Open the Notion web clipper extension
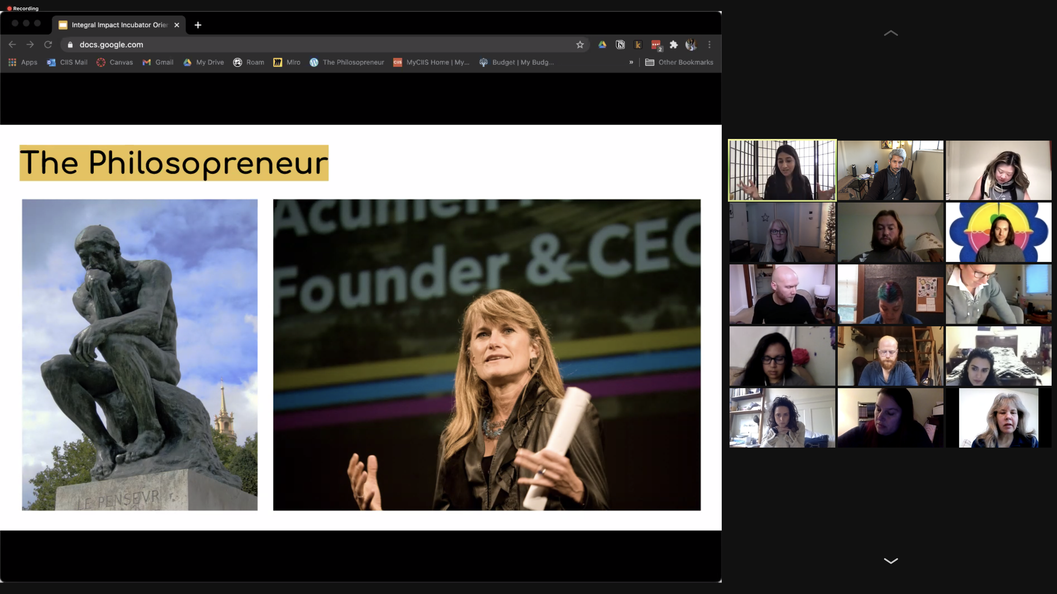 620,45
